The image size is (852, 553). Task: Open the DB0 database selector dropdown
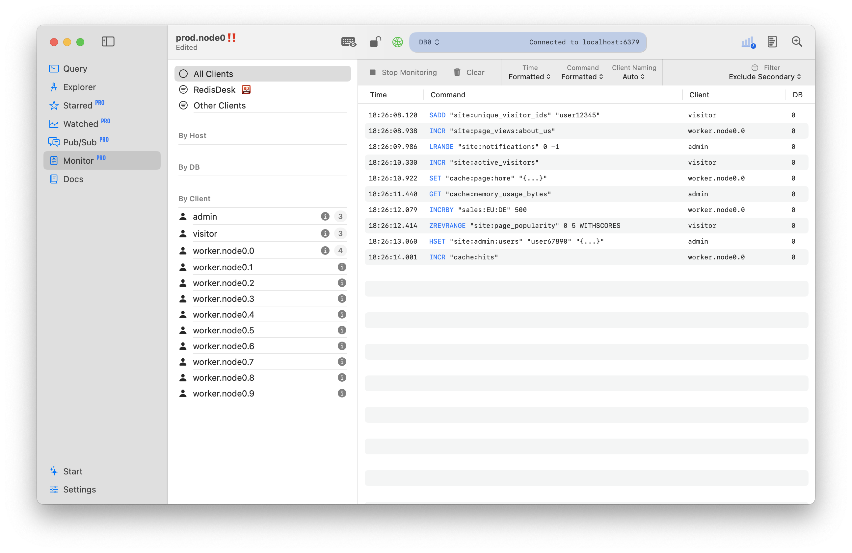(429, 42)
